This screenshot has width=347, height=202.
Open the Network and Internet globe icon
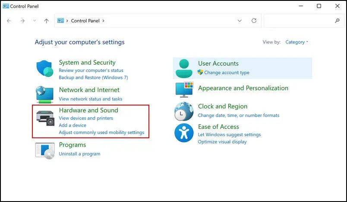[x=45, y=94]
